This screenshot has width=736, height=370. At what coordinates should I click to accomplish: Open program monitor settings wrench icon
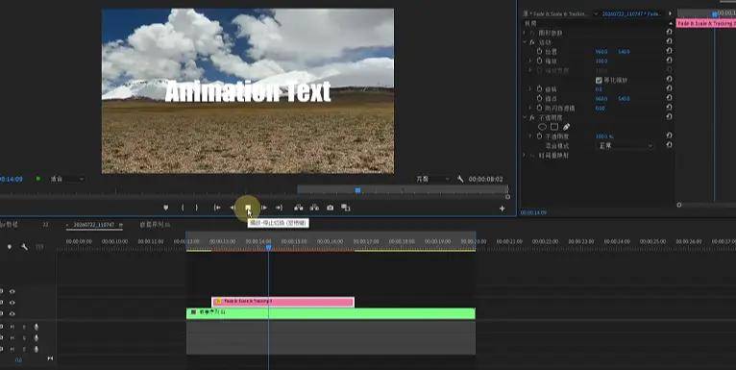[460, 179]
